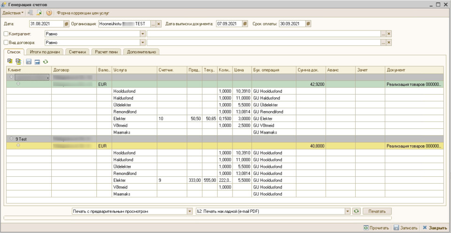Click the Записать button
Viewport: 451px width, 233px height.
pyautogui.click(x=406, y=228)
